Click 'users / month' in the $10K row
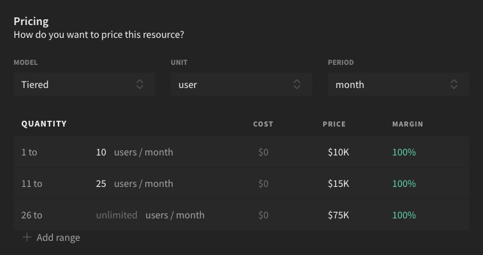This screenshot has width=483, height=255. (x=144, y=152)
